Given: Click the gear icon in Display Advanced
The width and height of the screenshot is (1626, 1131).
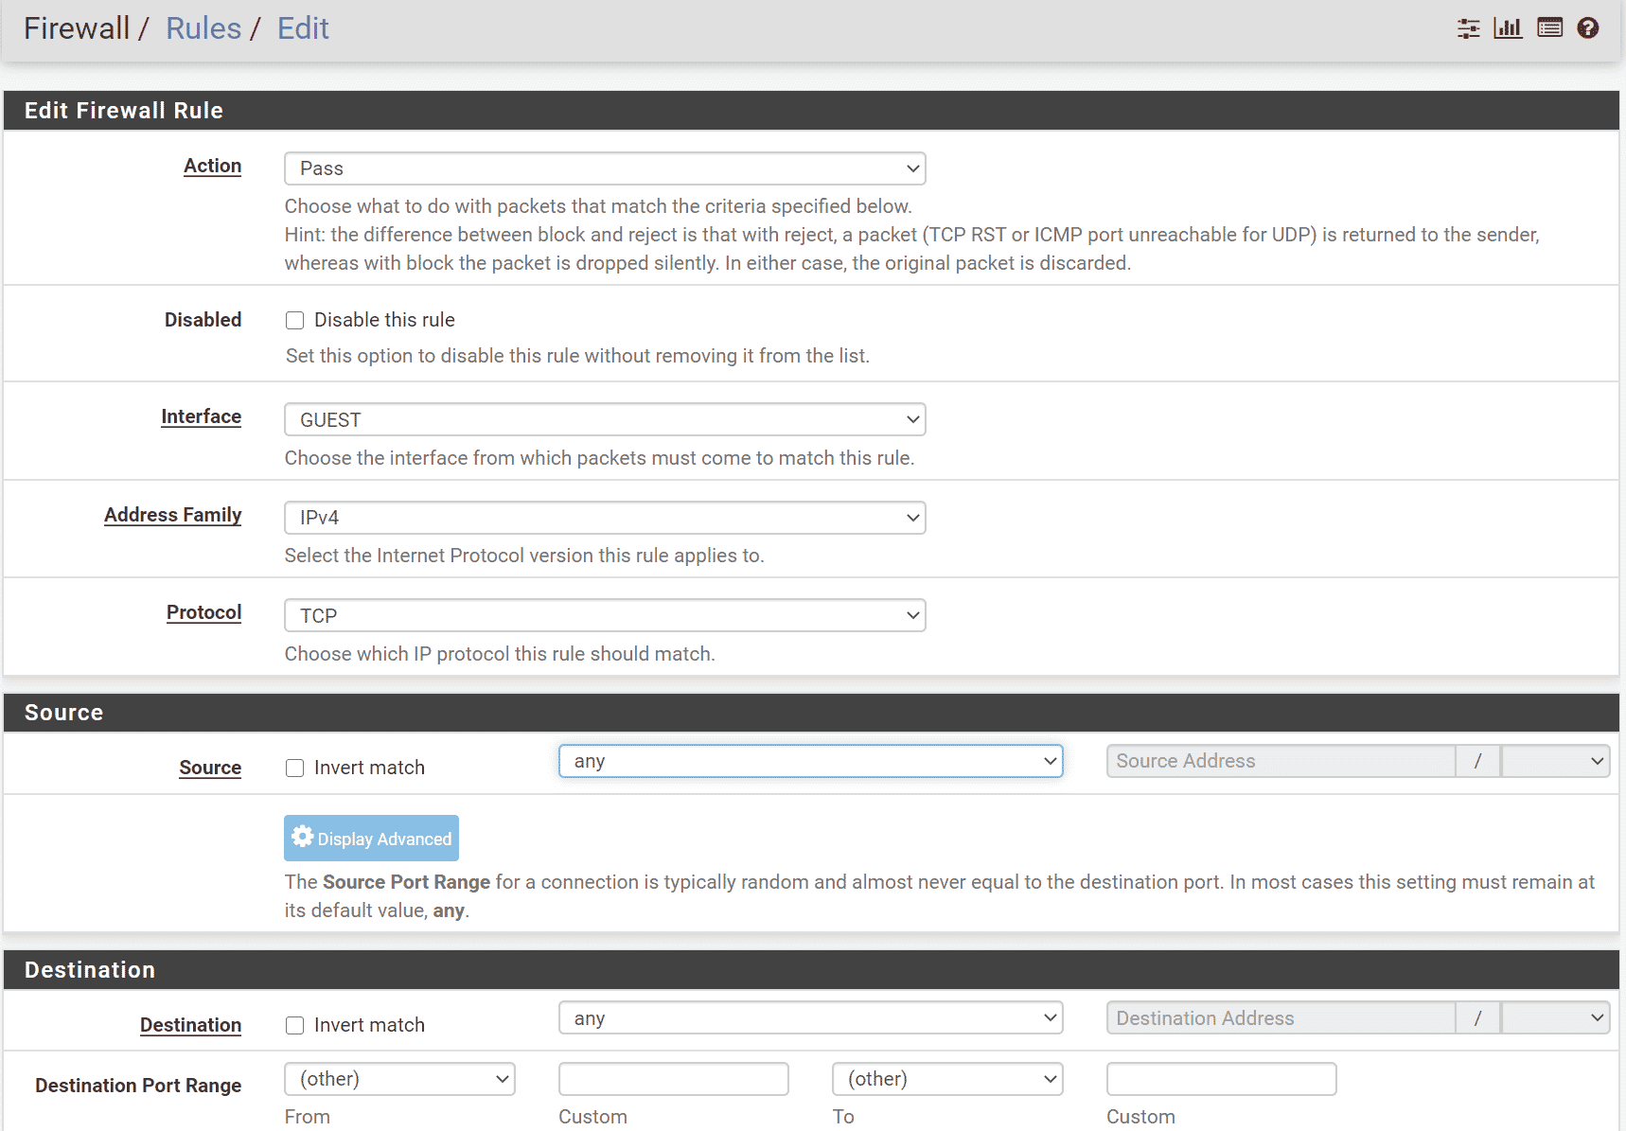Looking at the screenshot, I should point(302,838).
